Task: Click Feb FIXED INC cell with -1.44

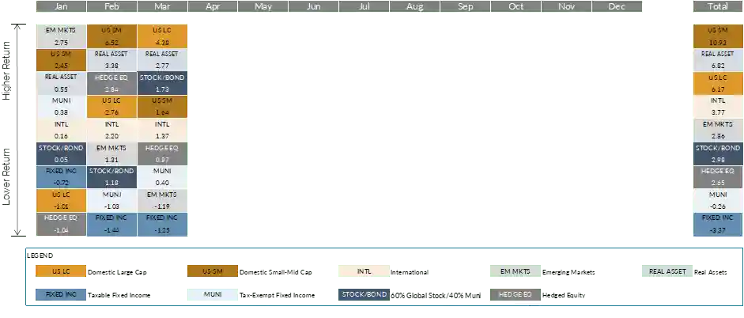Action: pos(112,224)
